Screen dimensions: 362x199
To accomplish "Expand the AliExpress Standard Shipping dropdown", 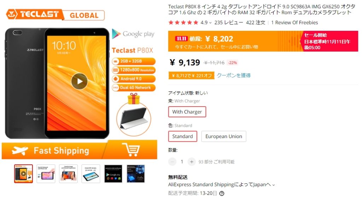I will (x=274, y=185).
